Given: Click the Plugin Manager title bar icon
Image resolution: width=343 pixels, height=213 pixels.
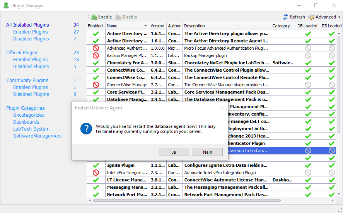Looking at the screenshot, I should (x=6, y=6).
